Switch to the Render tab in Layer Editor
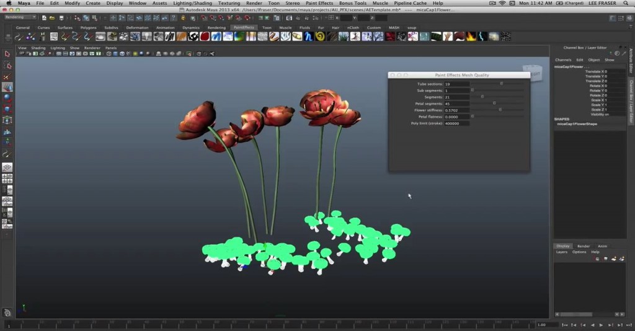Viewport: 635px width, 331px height. (584, 246)
